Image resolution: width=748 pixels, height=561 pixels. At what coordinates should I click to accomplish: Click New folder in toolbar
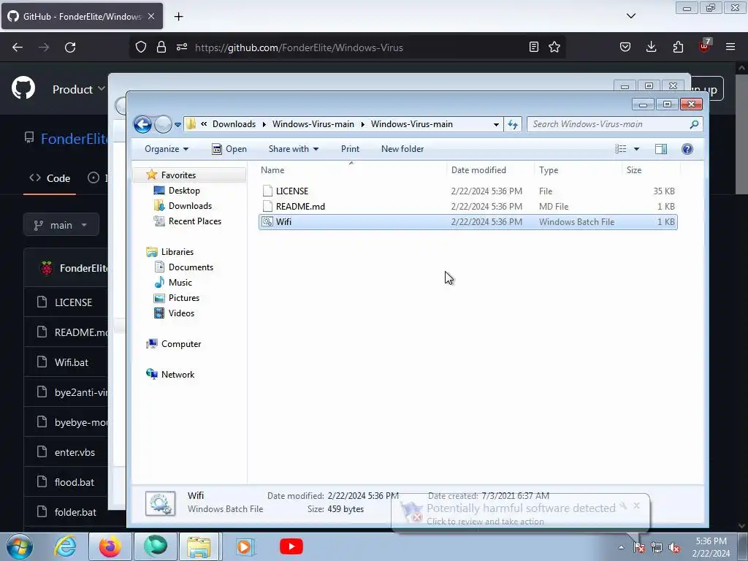tap(402, 149)
